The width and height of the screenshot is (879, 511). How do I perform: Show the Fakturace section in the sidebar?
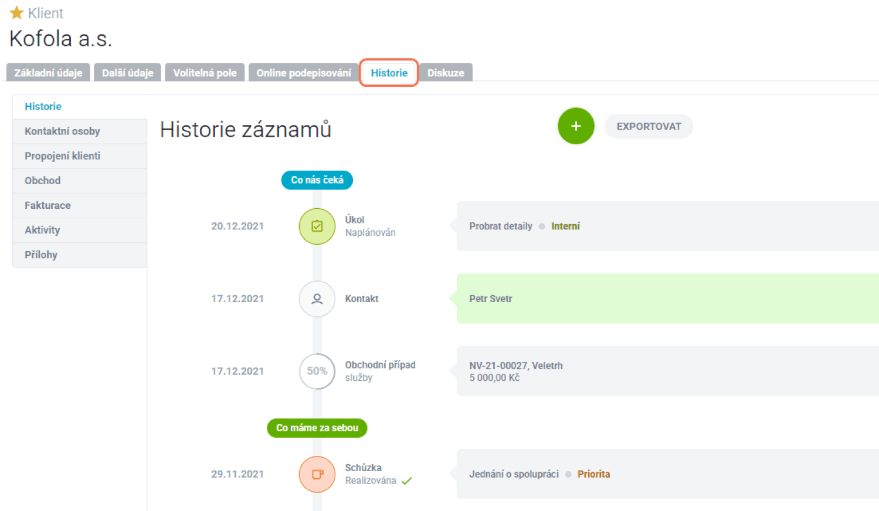coord(47,205)
